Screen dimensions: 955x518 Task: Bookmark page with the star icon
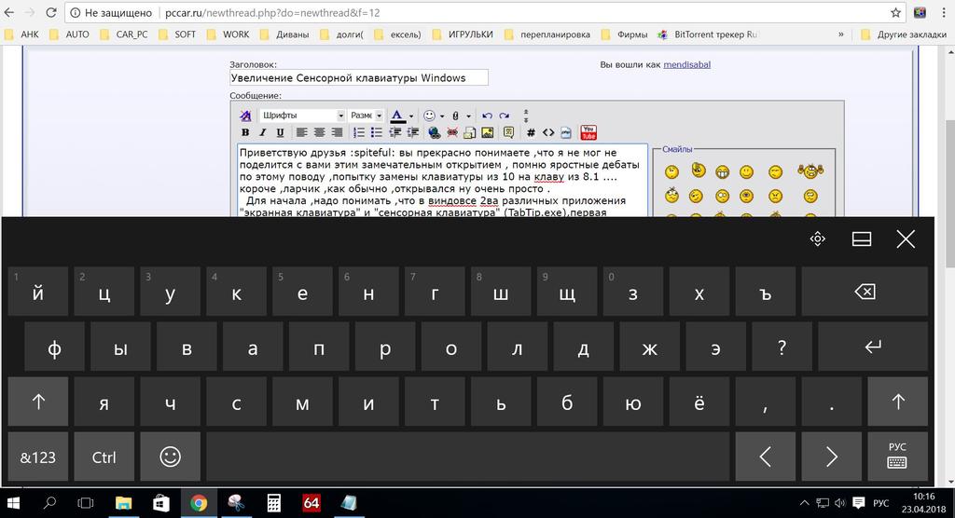(x=896, y=13)
